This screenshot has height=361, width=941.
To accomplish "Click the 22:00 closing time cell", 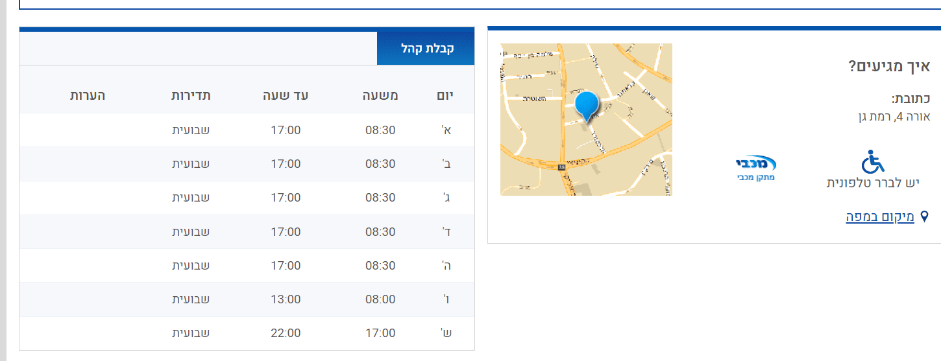I will [x=286, y=333].
